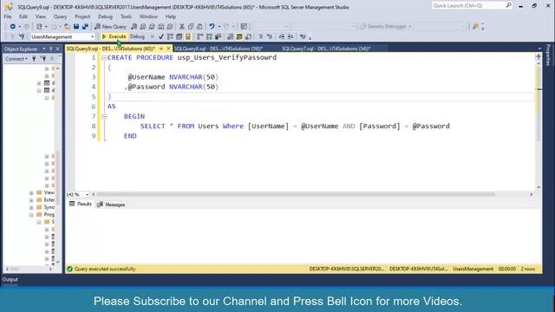Open the File menu
The width and height of the screenshot is (555, 312).
[8, 16]
